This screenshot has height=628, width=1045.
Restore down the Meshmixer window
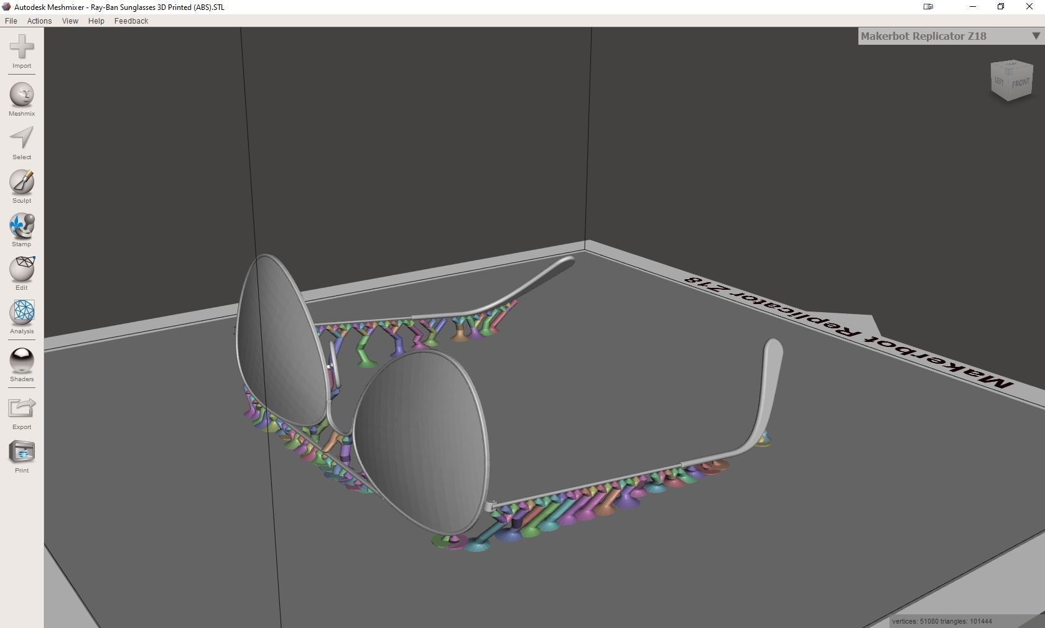tap(1001, 7)
